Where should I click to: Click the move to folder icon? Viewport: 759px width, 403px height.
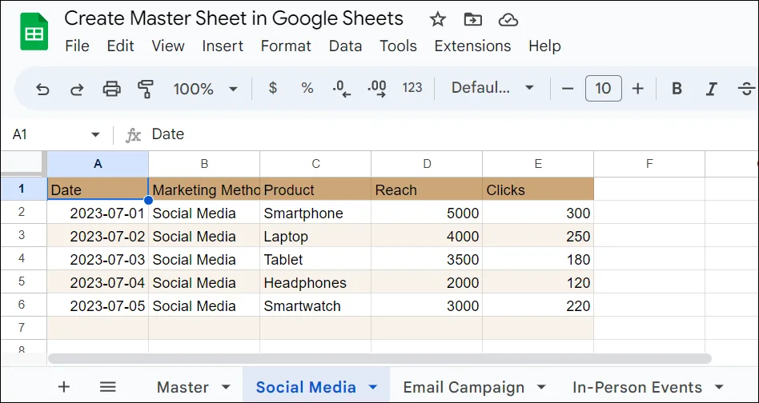click(473, 19)
